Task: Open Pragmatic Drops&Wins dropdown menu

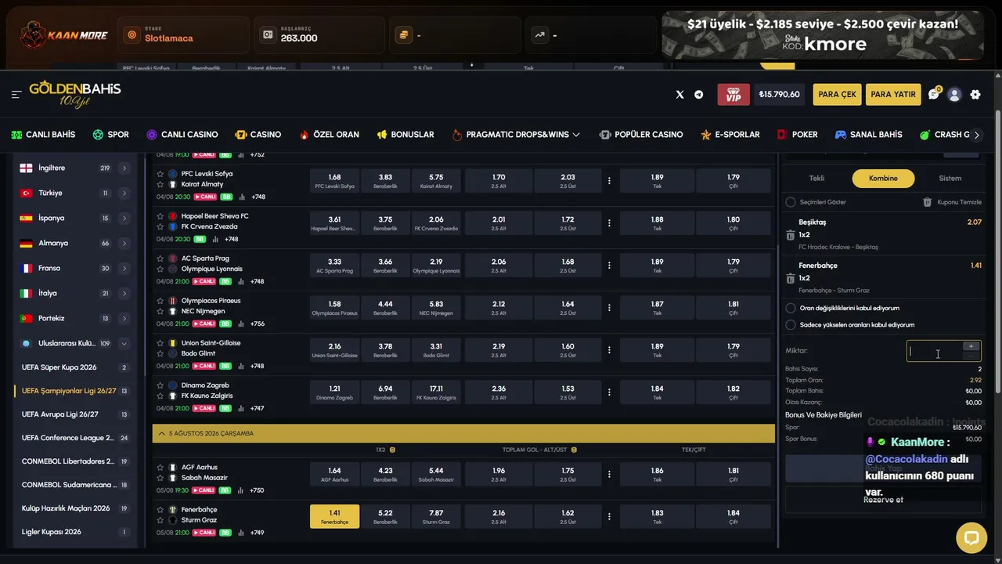Action: tap(516, 135)
